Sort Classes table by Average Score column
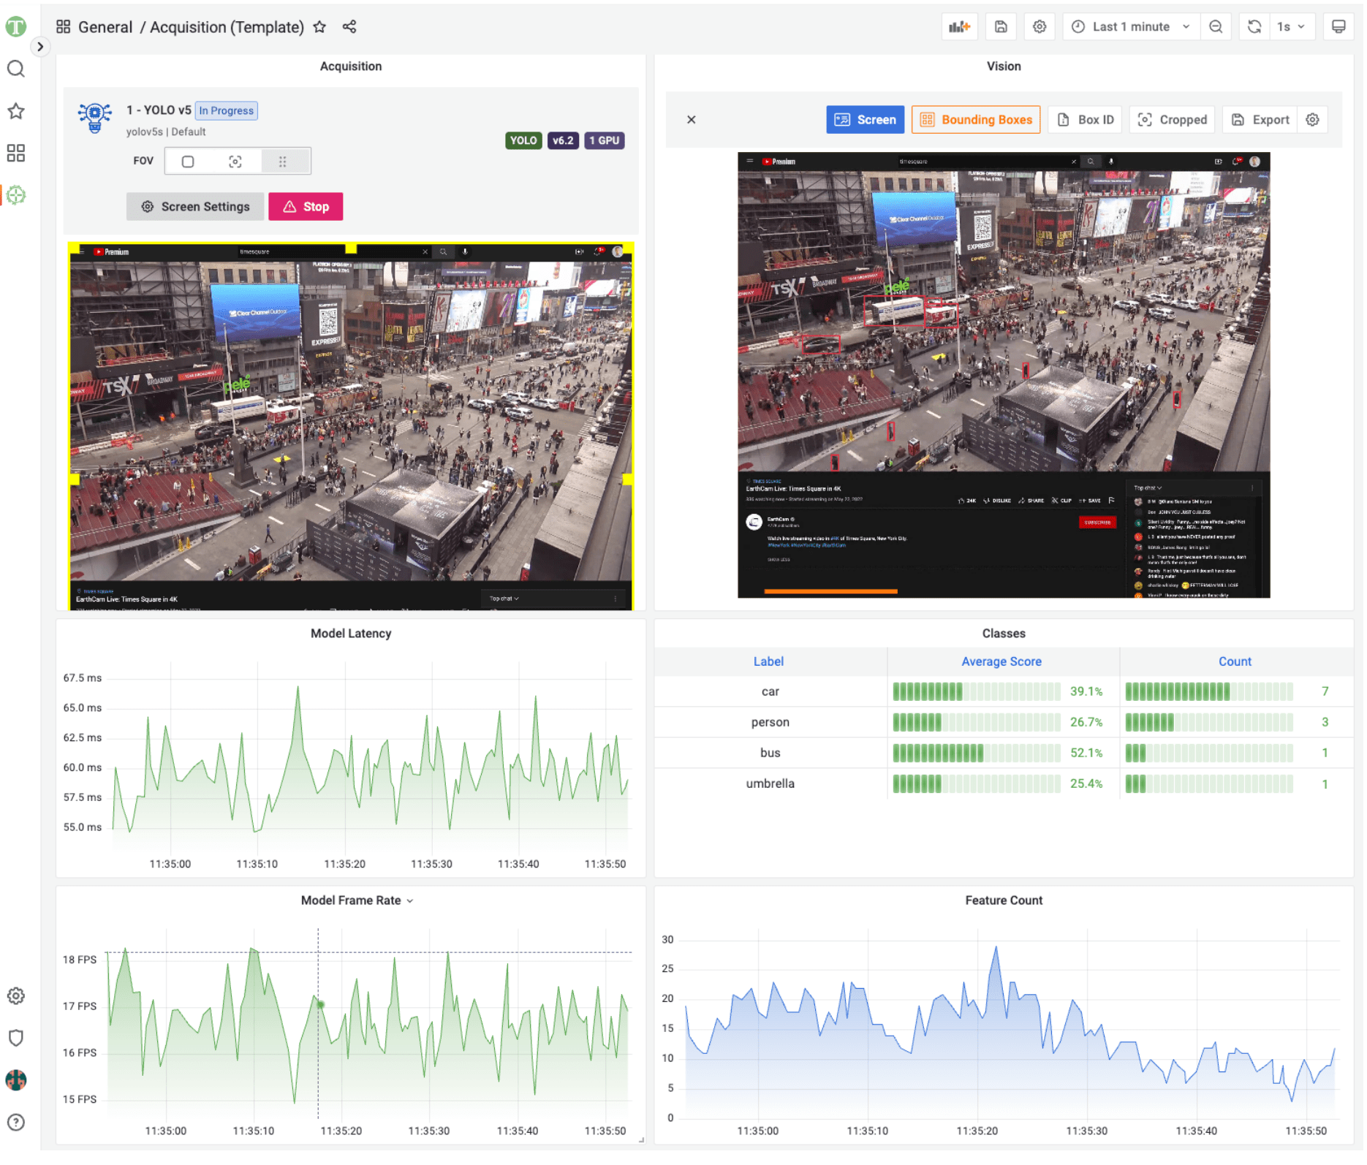 click(x=1001, y=661)
